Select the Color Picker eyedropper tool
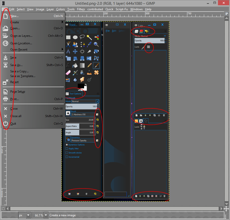 pos(89,45)
